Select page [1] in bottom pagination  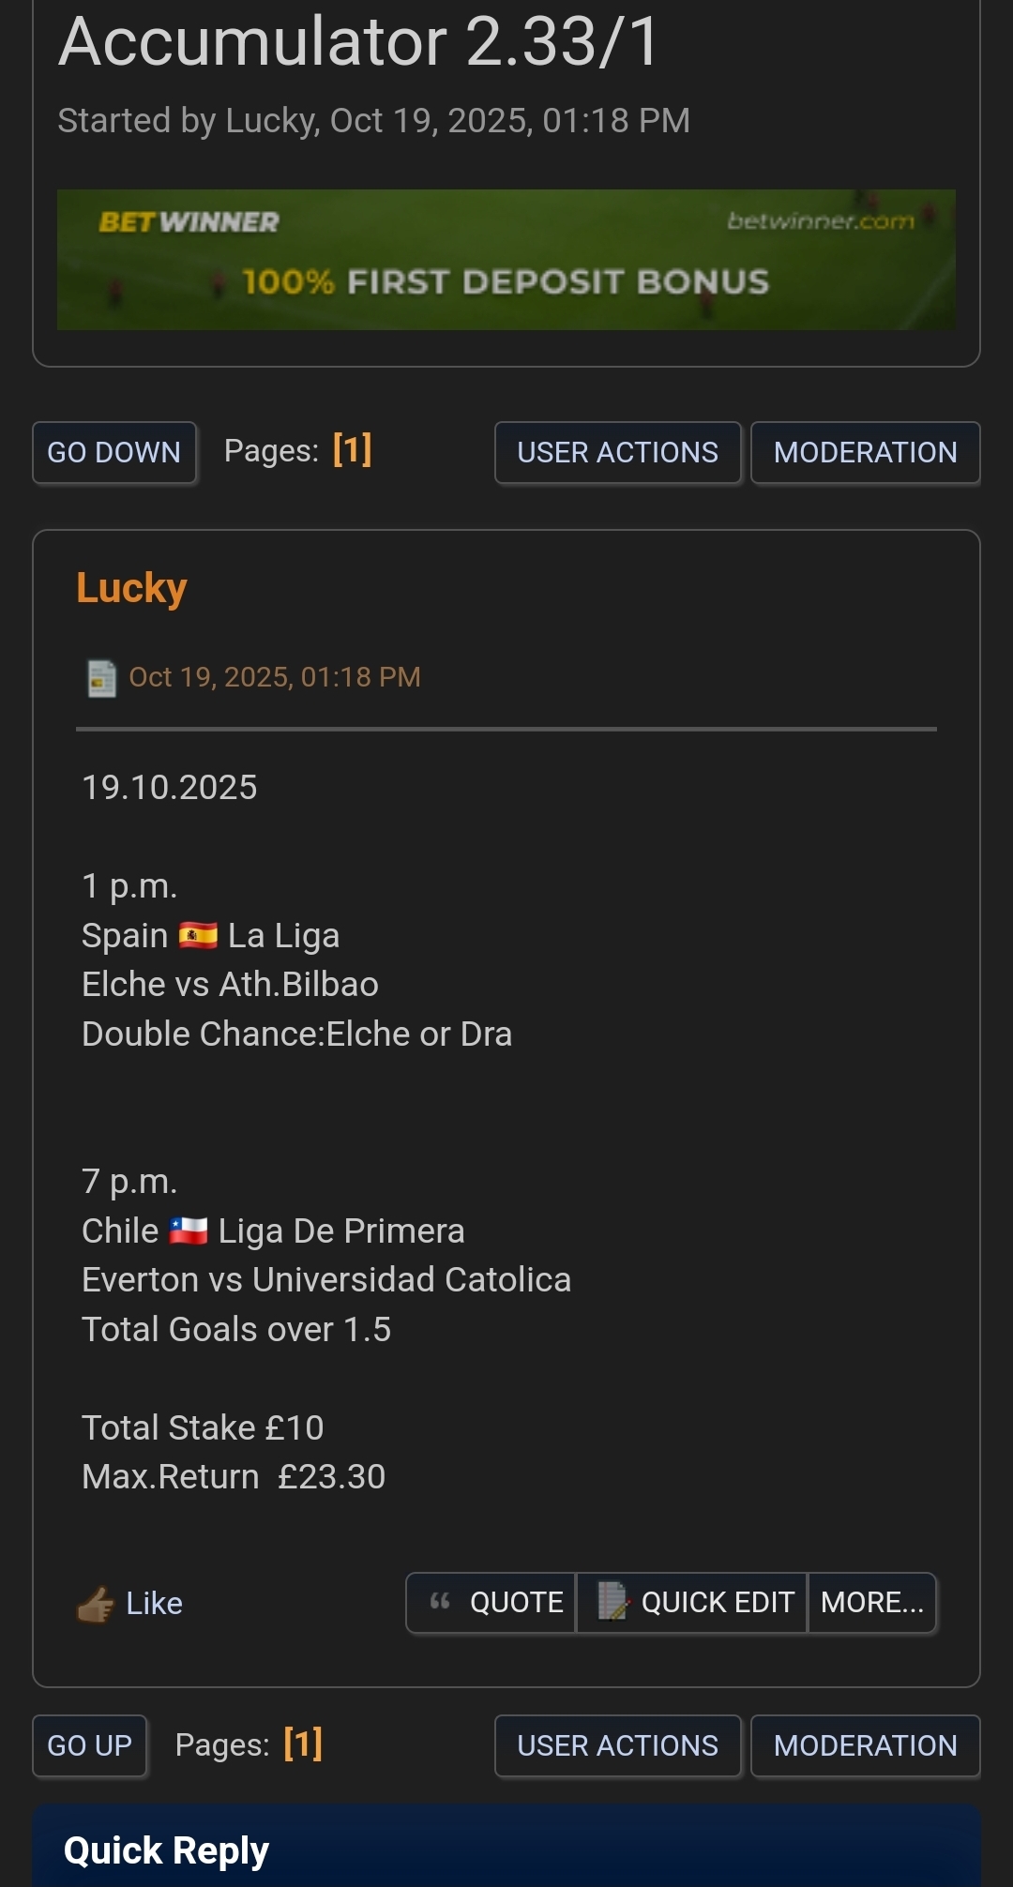tap(302, 1744)
